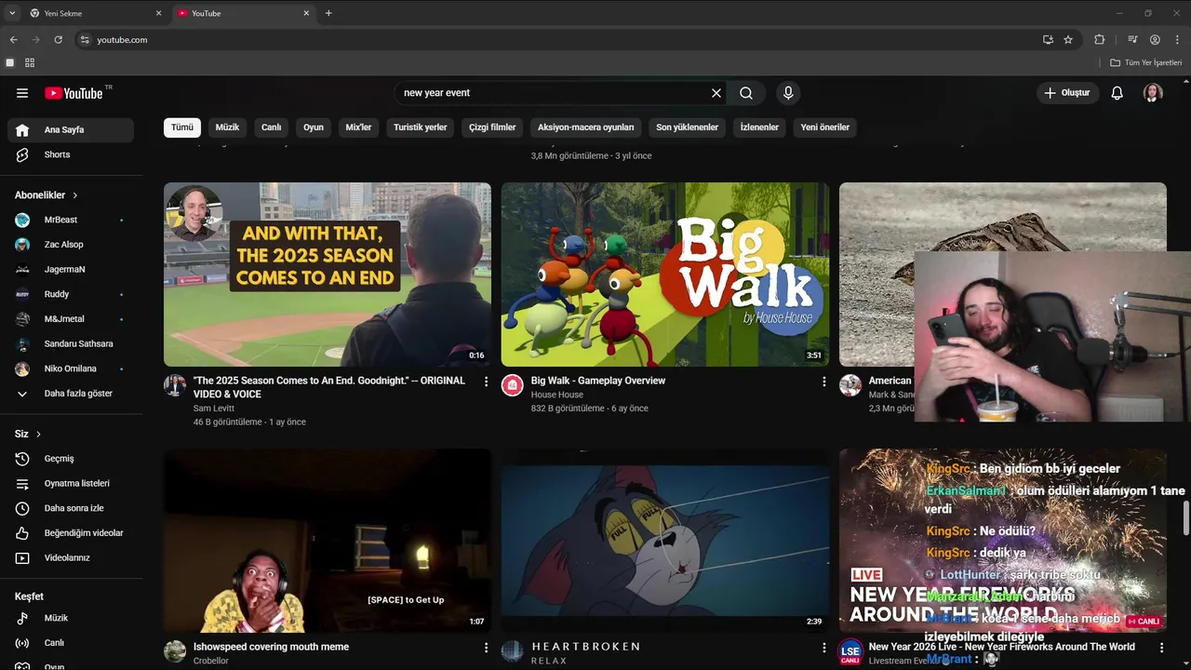Click the magnifier search button
Image resolution: width=1191 pixels, height=670 pixels.
pos(746,93)
